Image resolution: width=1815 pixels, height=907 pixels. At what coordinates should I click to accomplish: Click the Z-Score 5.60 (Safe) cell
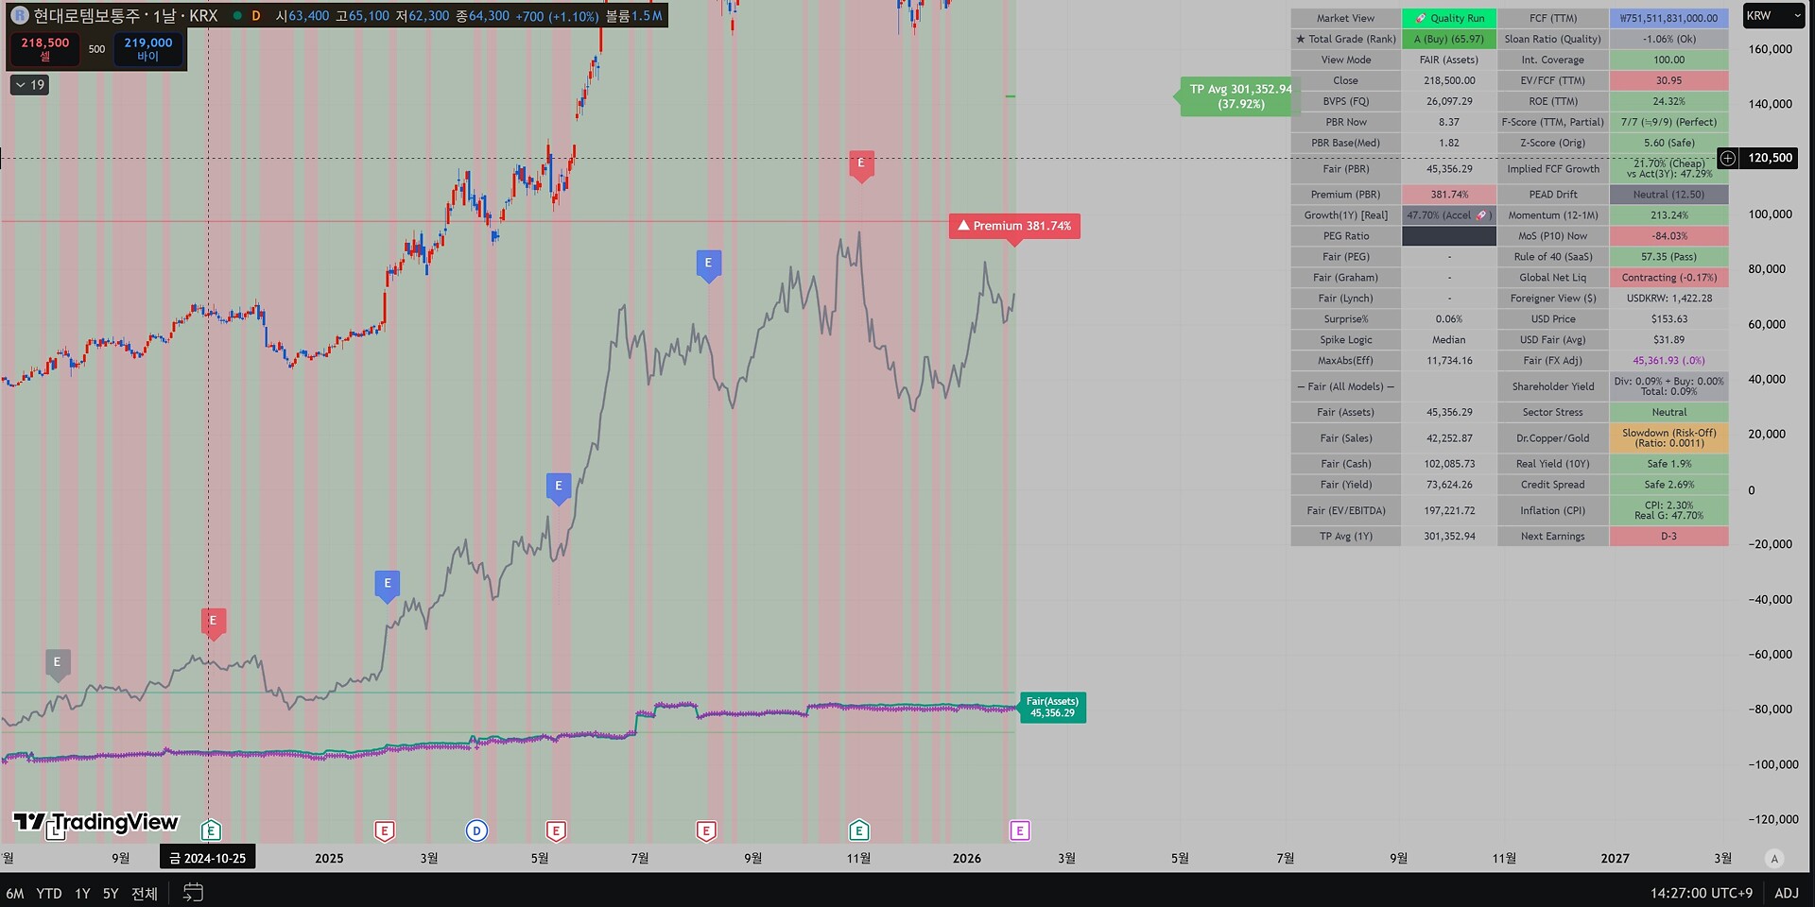click(x=1669, y=143)
